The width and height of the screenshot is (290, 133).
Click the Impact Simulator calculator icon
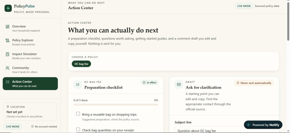[x=8, y=54]
